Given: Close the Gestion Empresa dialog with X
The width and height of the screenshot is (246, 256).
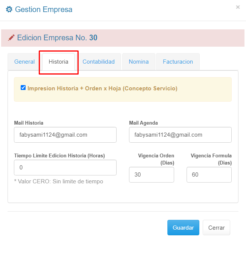Looking at the screenshot, I should point(238,7).
